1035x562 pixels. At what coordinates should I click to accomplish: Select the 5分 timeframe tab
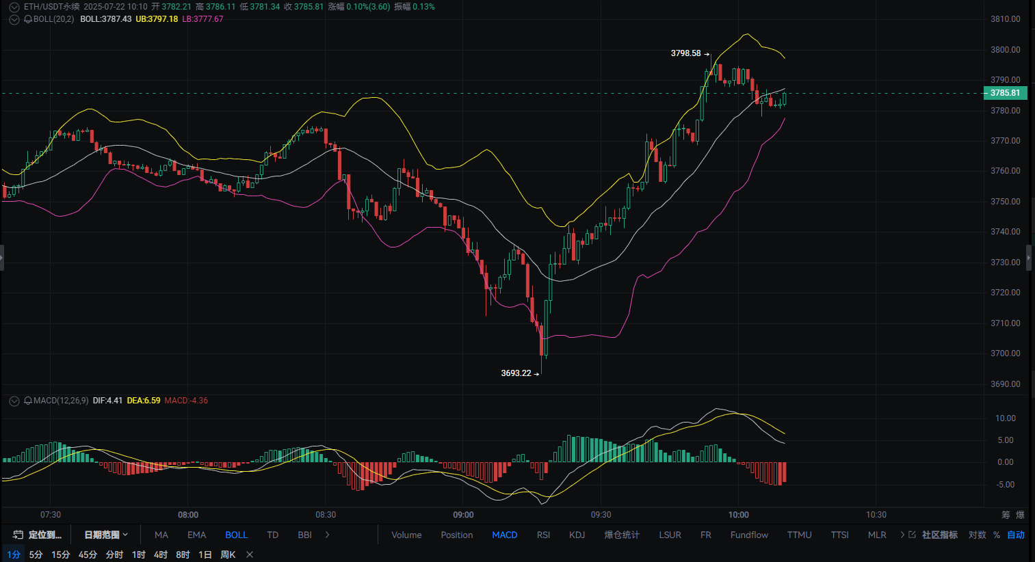(x=36, y=554)
